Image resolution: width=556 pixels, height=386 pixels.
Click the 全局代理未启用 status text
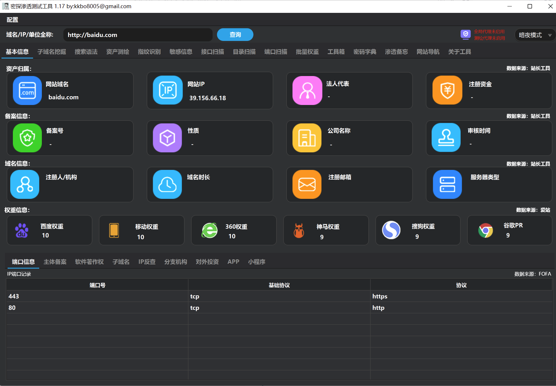(489, 32)
